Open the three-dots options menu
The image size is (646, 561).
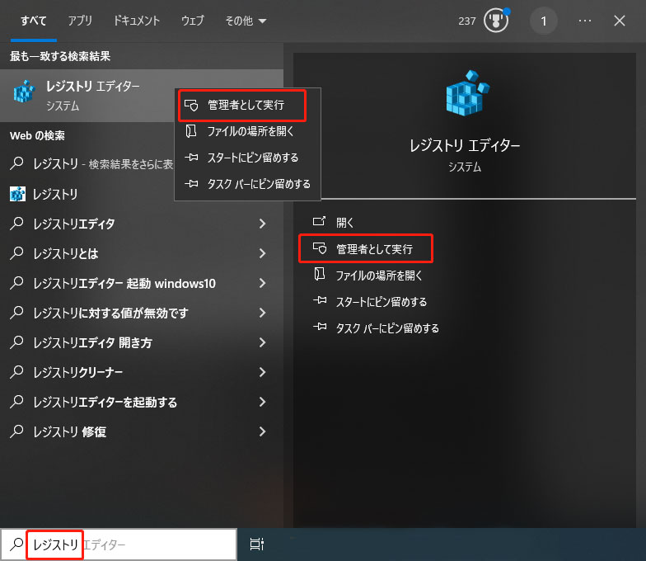point(585,21)
